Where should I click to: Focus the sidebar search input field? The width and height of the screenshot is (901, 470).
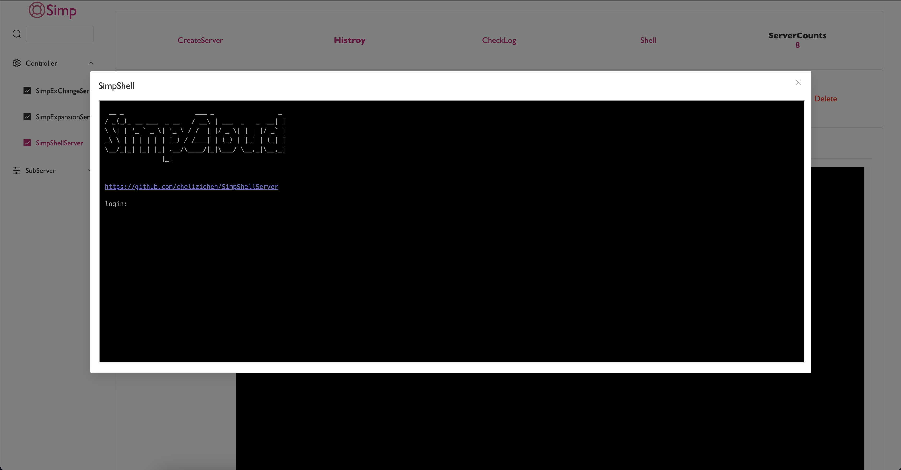[59, 34]
